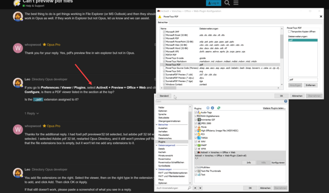The width and height of the screenshot is (329, 193).
Task: Collapse the Dateianzeigemodi tree section
Action: [x=157, y=145]
